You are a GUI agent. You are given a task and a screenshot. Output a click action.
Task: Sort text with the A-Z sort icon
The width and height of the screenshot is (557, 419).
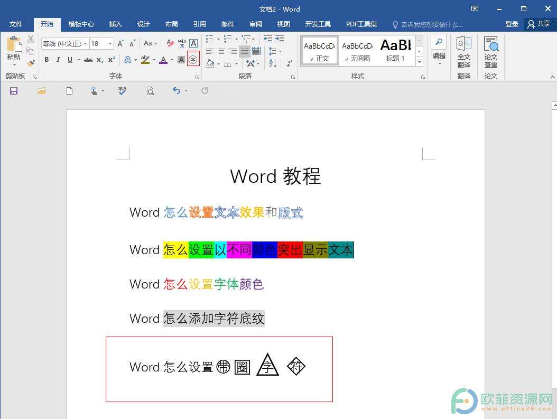point(273,63)
